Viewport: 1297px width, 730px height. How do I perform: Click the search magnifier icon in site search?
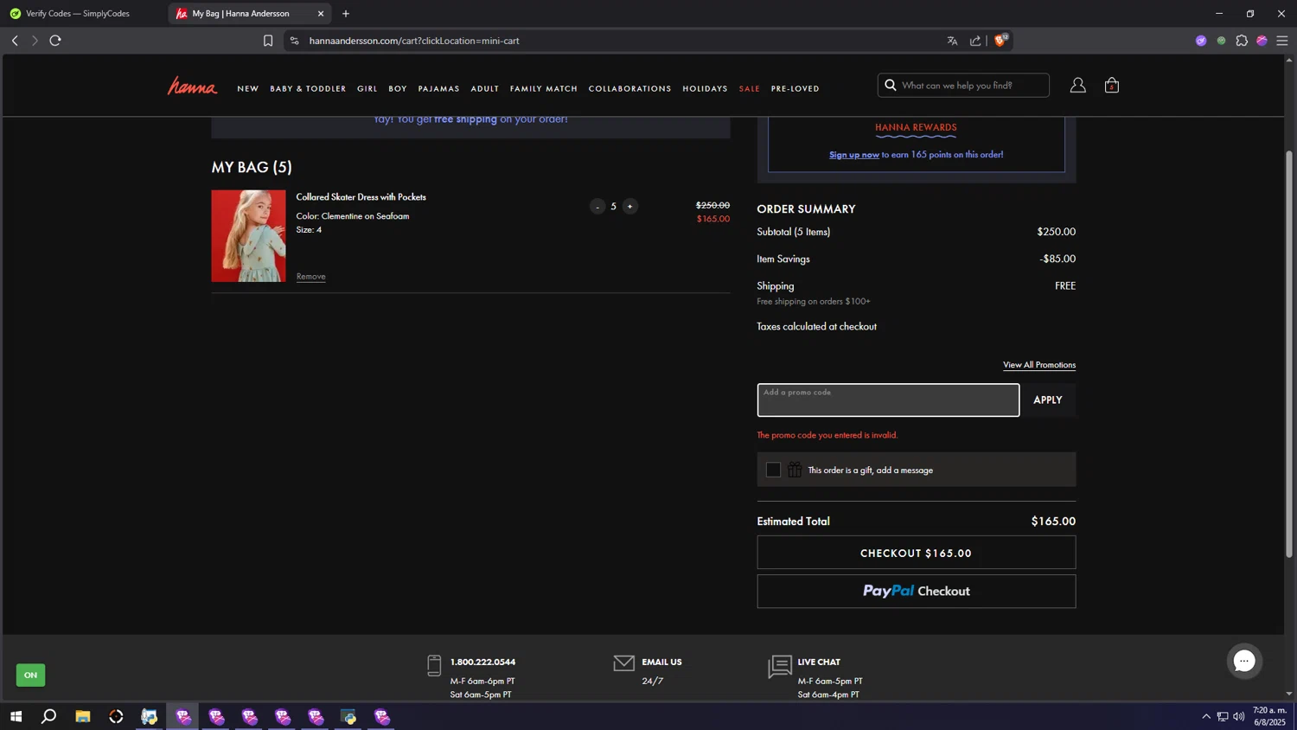point(890,85)
